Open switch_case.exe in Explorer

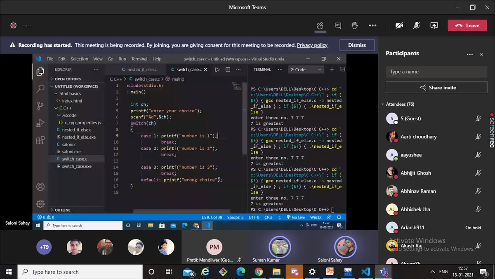(x=77, y=166)
